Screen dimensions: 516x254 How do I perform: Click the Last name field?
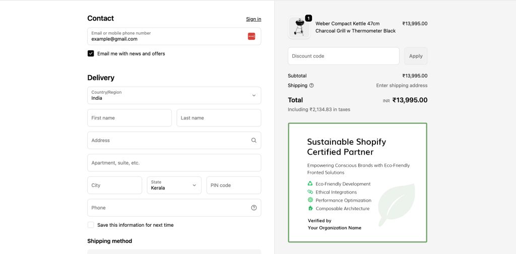pyautogui.click(x=219, y=118)
